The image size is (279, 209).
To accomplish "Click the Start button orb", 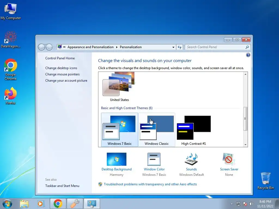I will (7, 204).
